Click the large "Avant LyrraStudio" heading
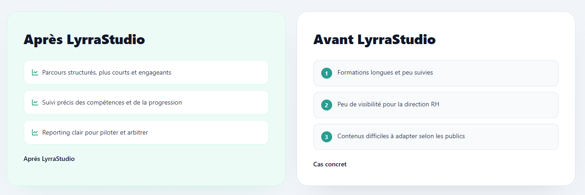 pyautogui.click(x=374, y=40)
